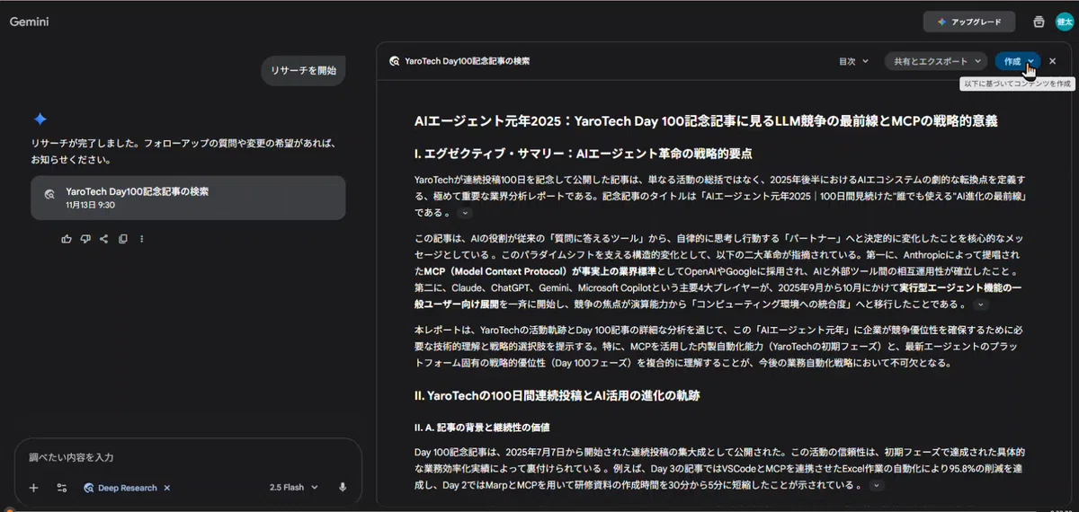Focus the 調べたい内容を入力 prompt field

[x=189, y=457]
